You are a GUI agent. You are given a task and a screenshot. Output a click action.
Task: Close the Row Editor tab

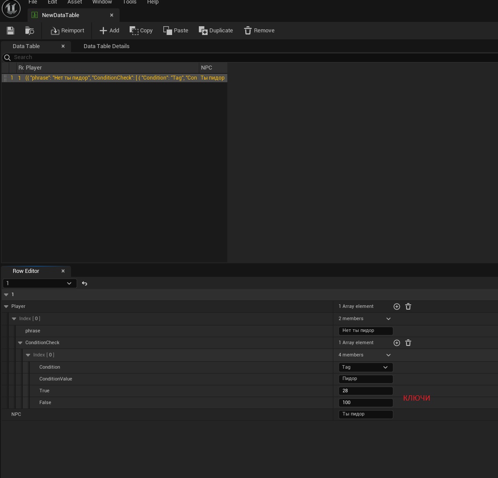coord(63,271)
